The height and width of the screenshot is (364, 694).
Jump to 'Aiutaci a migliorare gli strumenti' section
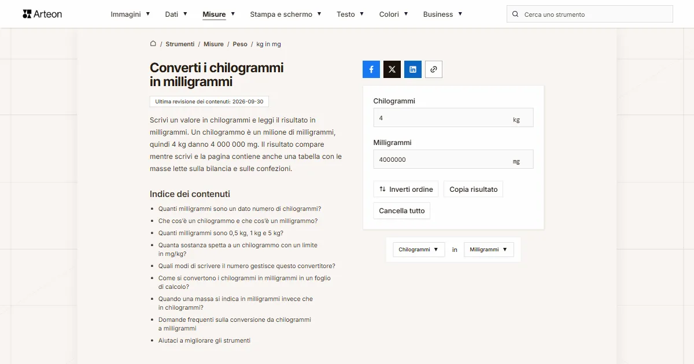tap(205, 340)
